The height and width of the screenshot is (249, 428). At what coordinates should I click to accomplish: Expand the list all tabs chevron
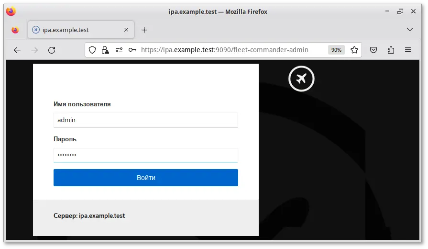tap(409, 30)
